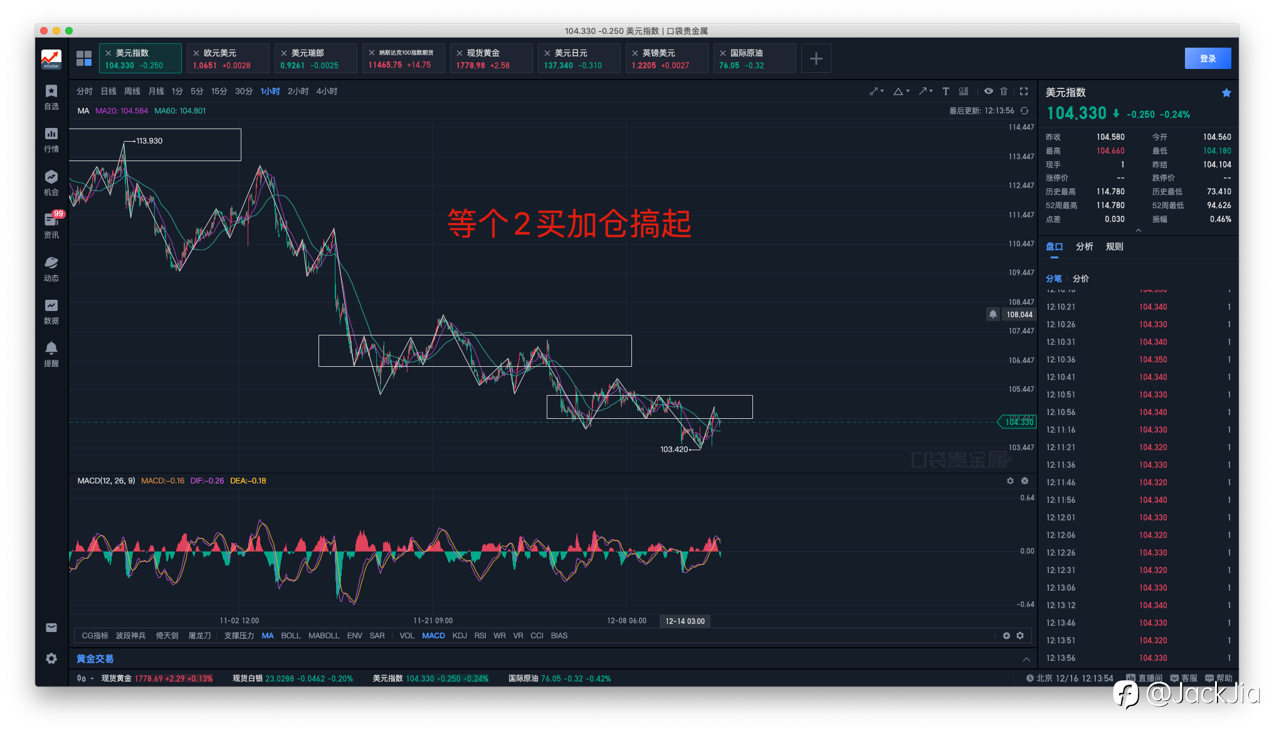Toggle the favorite star for 美元指数
The height and width of the screenshot is (733, 1274).
(x=1226, y=93)
